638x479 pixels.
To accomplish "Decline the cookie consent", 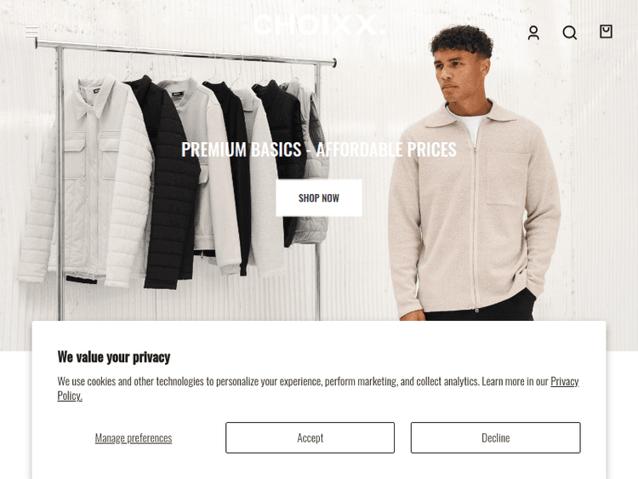I will click(x=496, y=437).
